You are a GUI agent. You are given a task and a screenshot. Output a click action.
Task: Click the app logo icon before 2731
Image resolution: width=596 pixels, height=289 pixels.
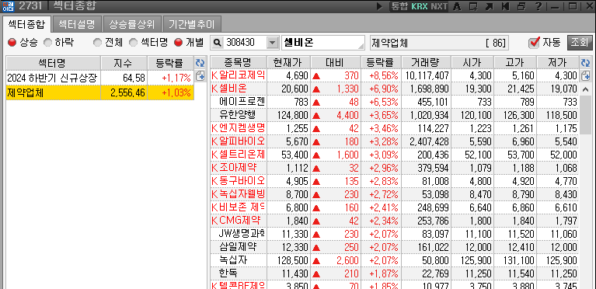click(x=8, y=6)
